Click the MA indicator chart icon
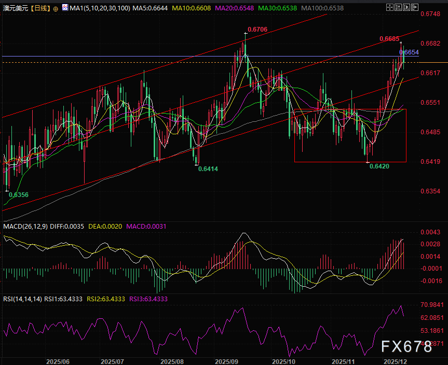Viewport: 448px width, 365px height. click(64, 8)
